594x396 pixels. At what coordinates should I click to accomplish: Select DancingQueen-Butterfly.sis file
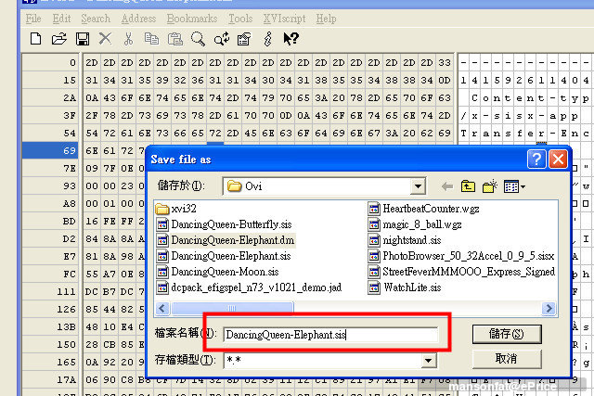pyautogui.click(x=225, y=224)
